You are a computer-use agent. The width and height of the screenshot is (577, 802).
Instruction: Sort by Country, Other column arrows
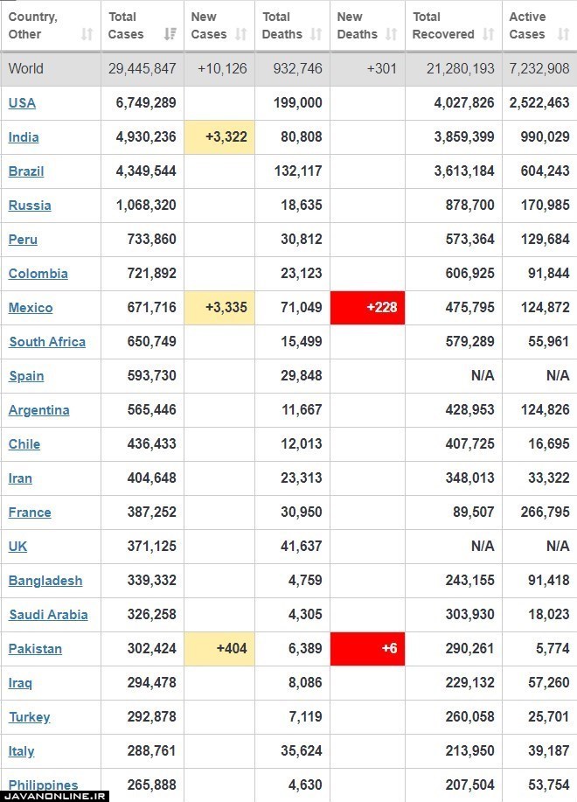click(x=87, y=34)
